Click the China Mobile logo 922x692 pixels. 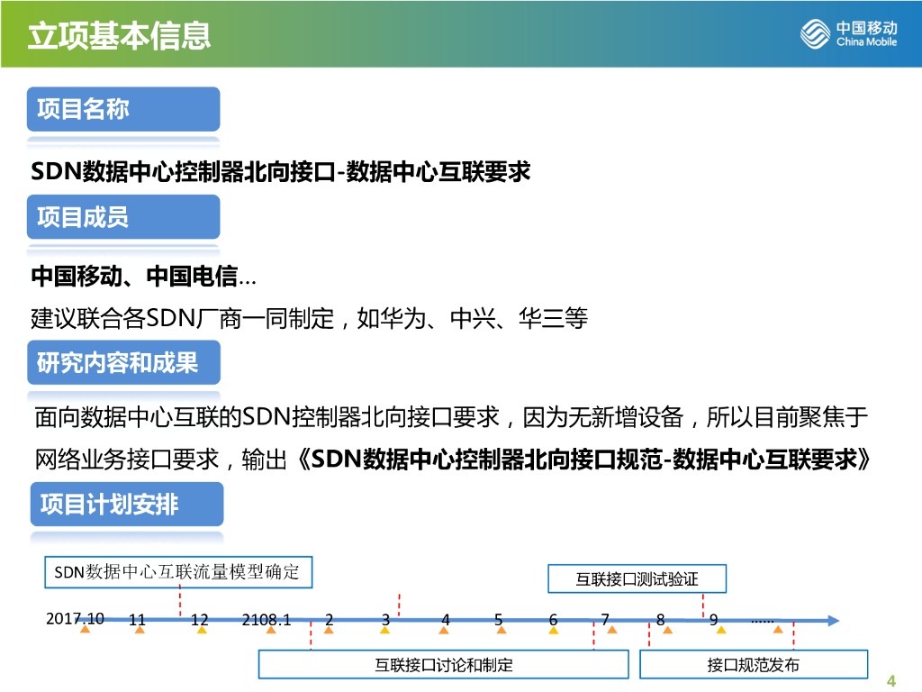click(x=848, y=33)
